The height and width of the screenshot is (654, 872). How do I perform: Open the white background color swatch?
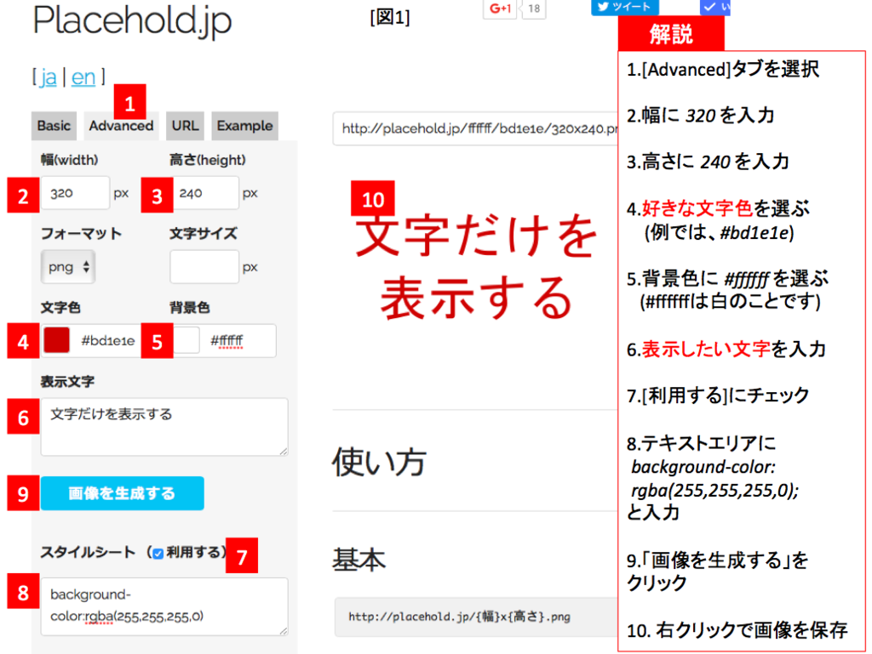186,340
